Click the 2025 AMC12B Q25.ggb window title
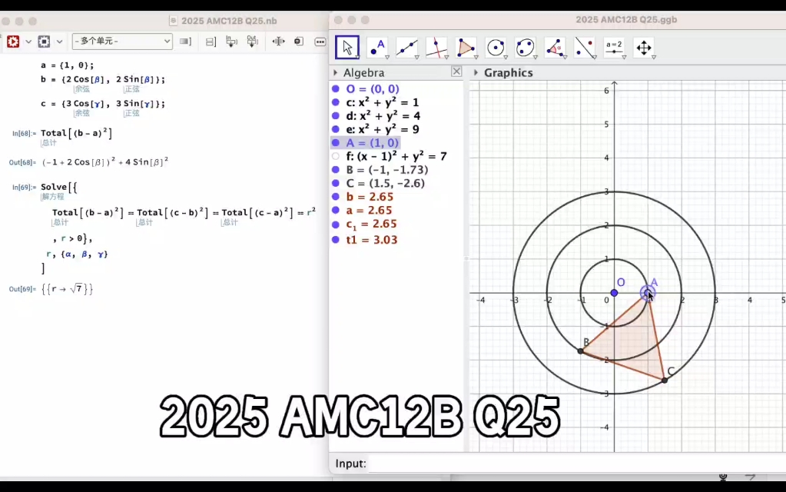786x492 pixels. click(x=626, y=19)
